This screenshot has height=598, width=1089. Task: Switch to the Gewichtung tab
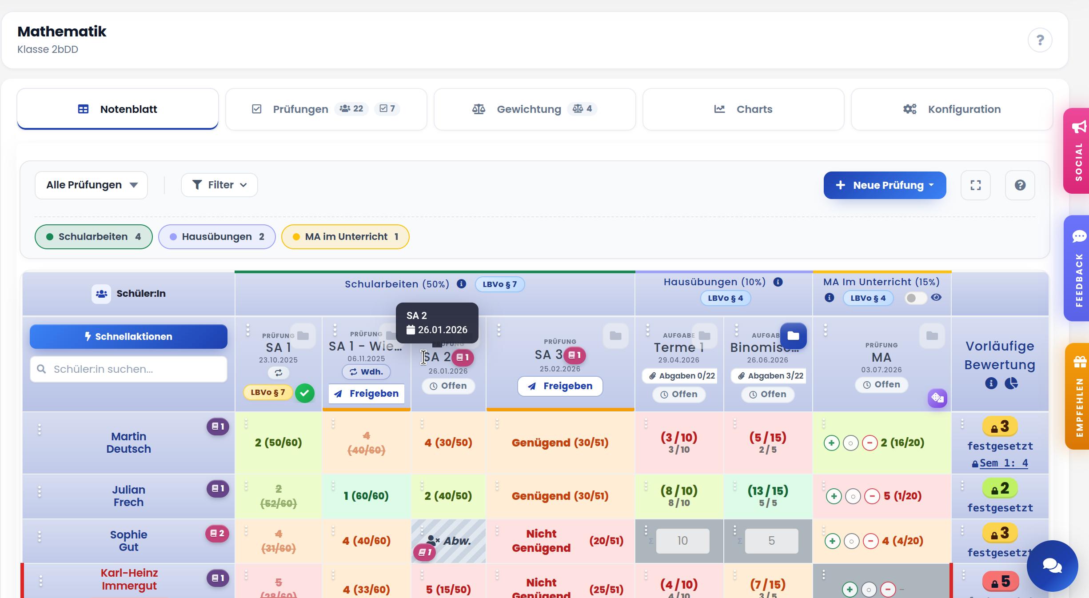pyautogui.click(x=535, y=109)
